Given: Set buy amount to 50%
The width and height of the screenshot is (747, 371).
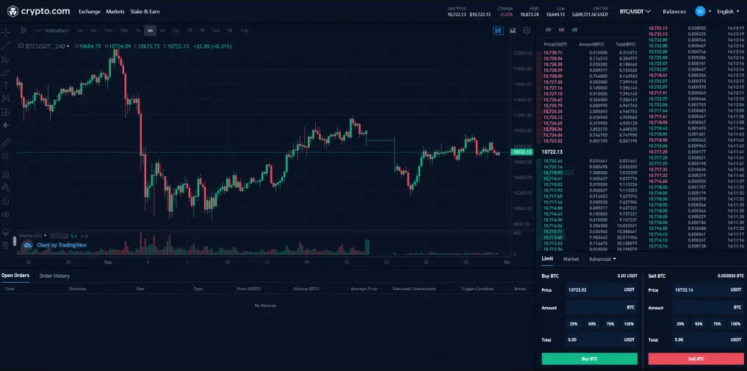Looking at the screenshot, I should coord(591,323).
